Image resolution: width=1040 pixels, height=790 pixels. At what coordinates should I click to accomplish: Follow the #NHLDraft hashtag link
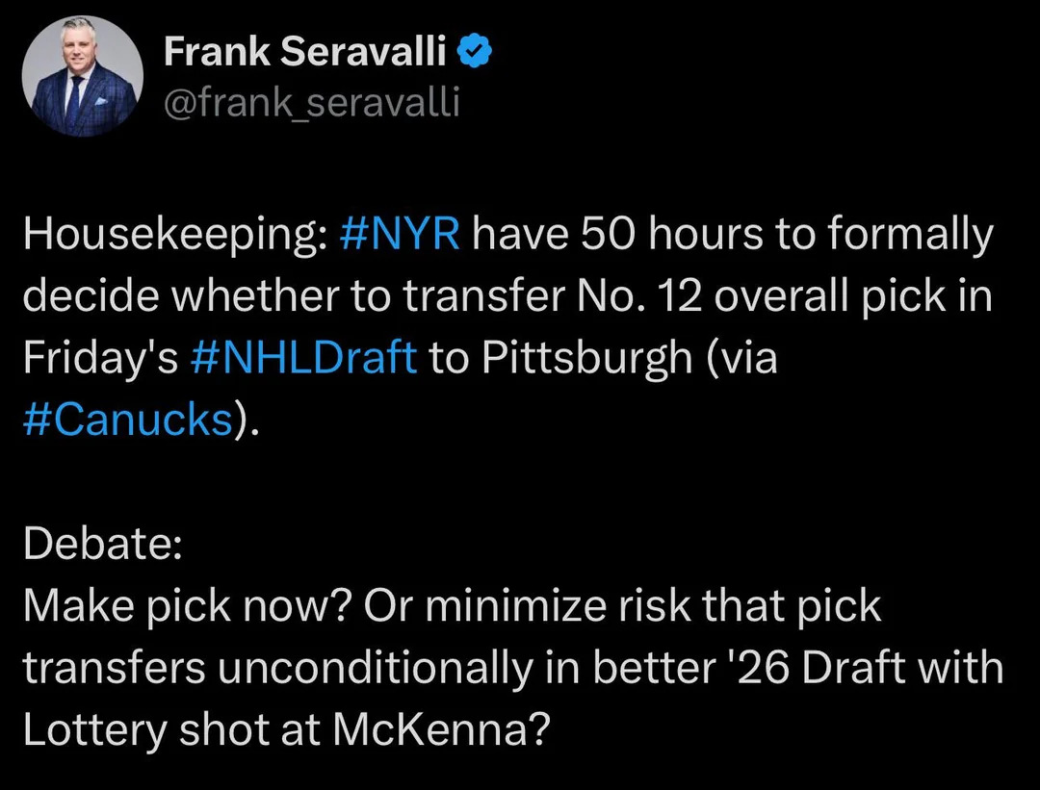303,357
